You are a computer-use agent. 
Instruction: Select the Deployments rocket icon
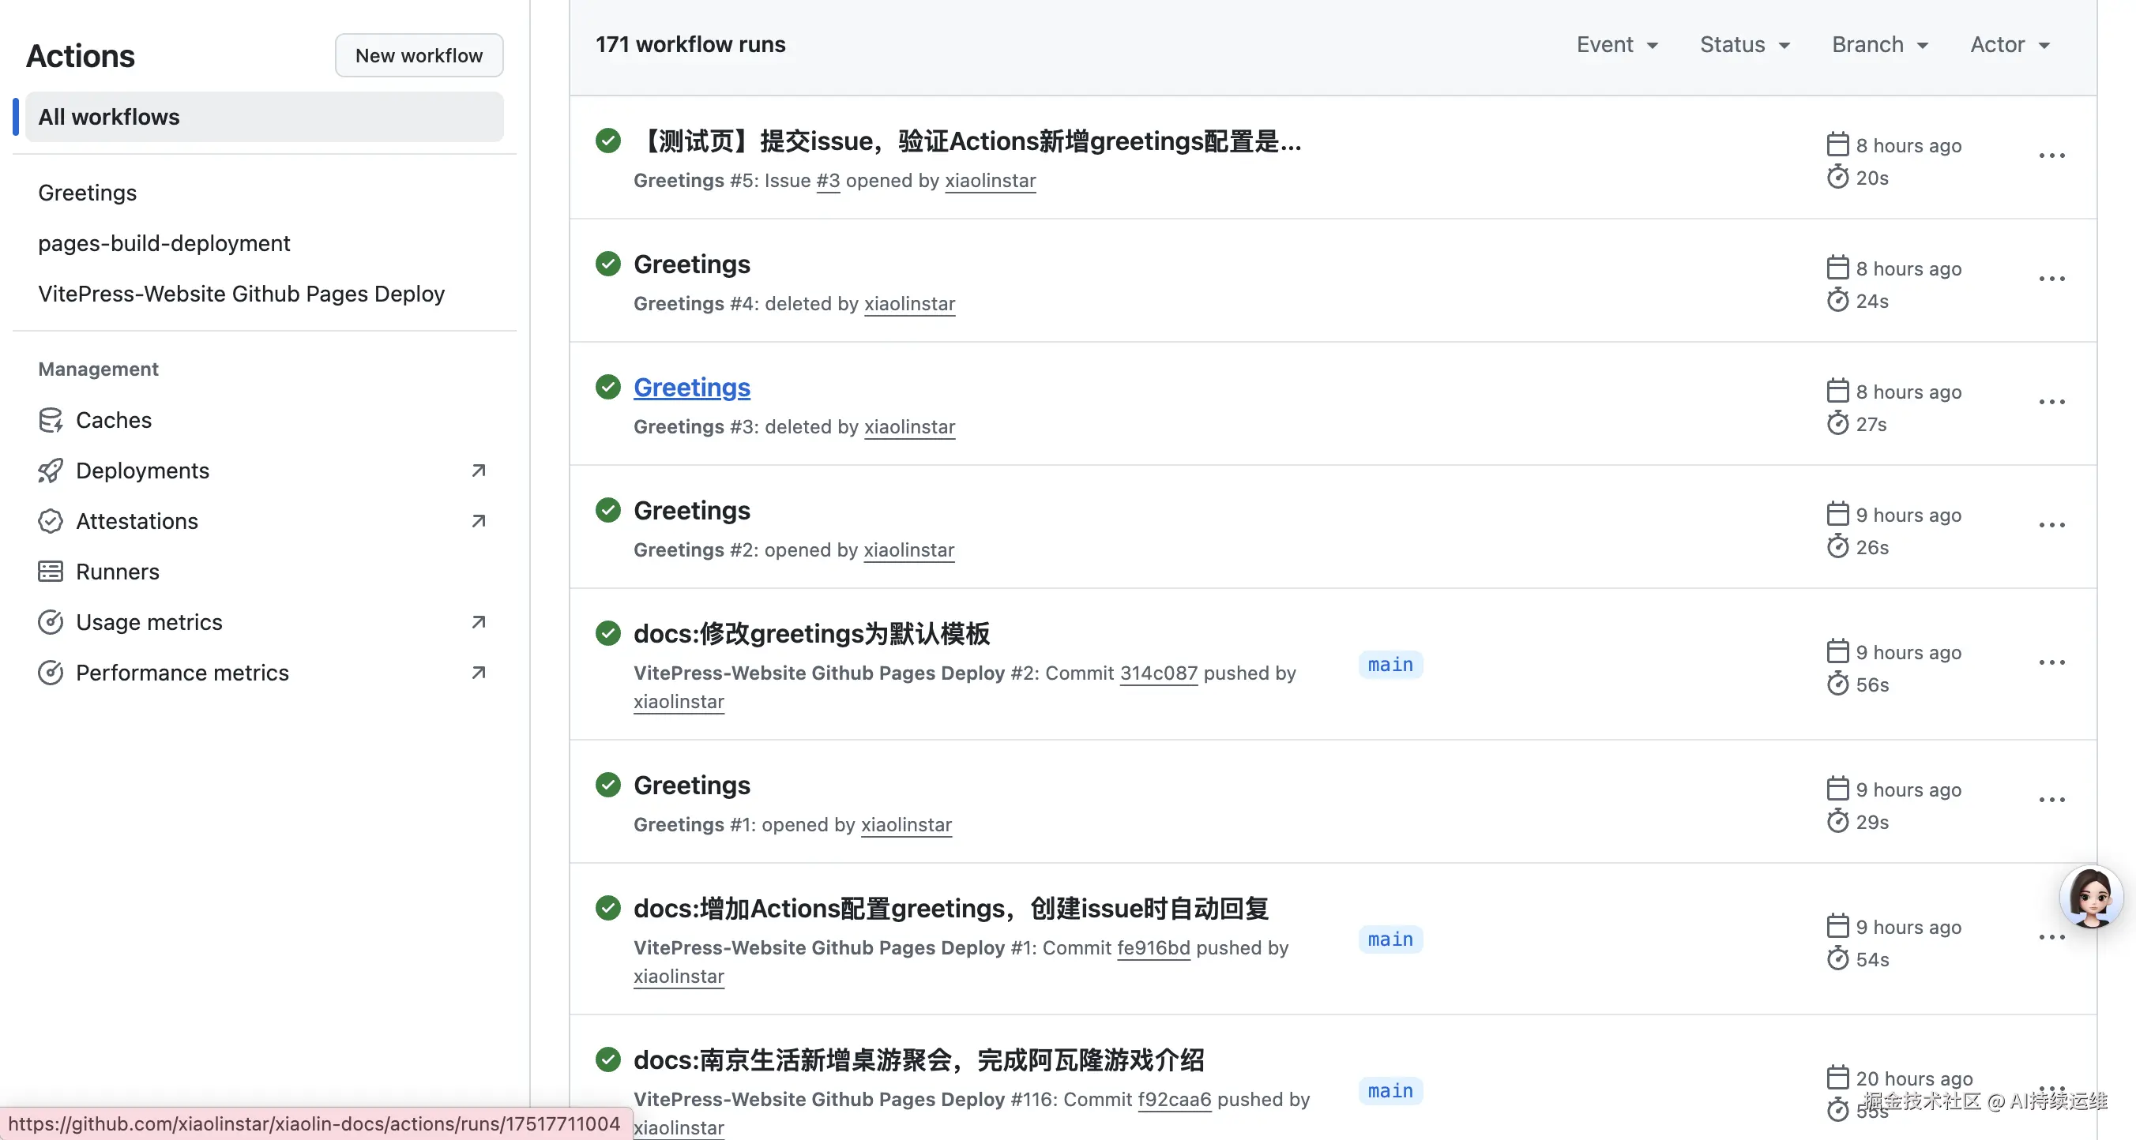51,470
